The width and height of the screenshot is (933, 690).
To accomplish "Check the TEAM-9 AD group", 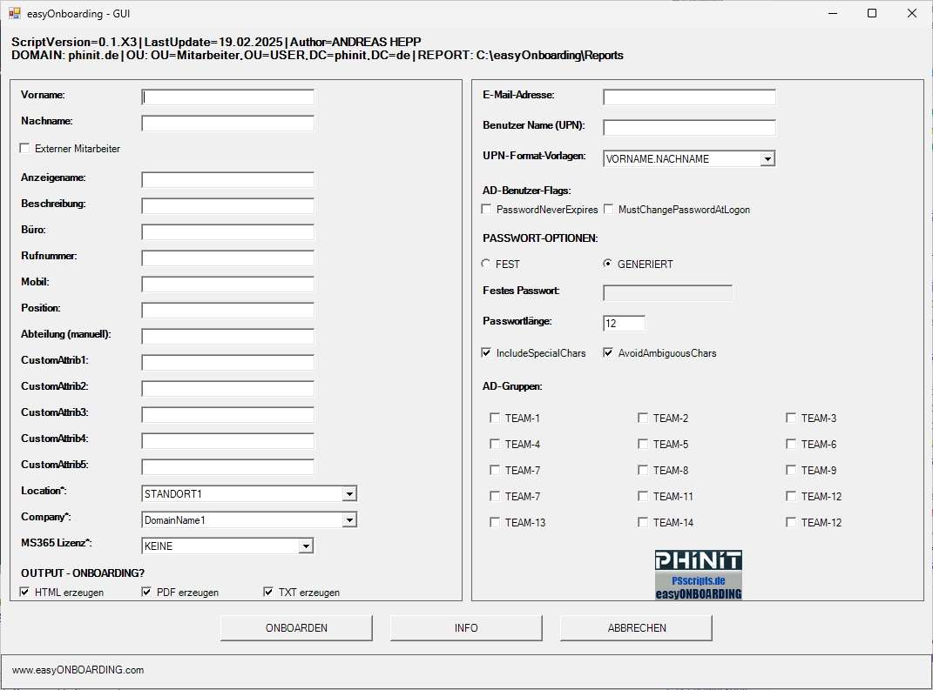I will (x=791, y=470).
